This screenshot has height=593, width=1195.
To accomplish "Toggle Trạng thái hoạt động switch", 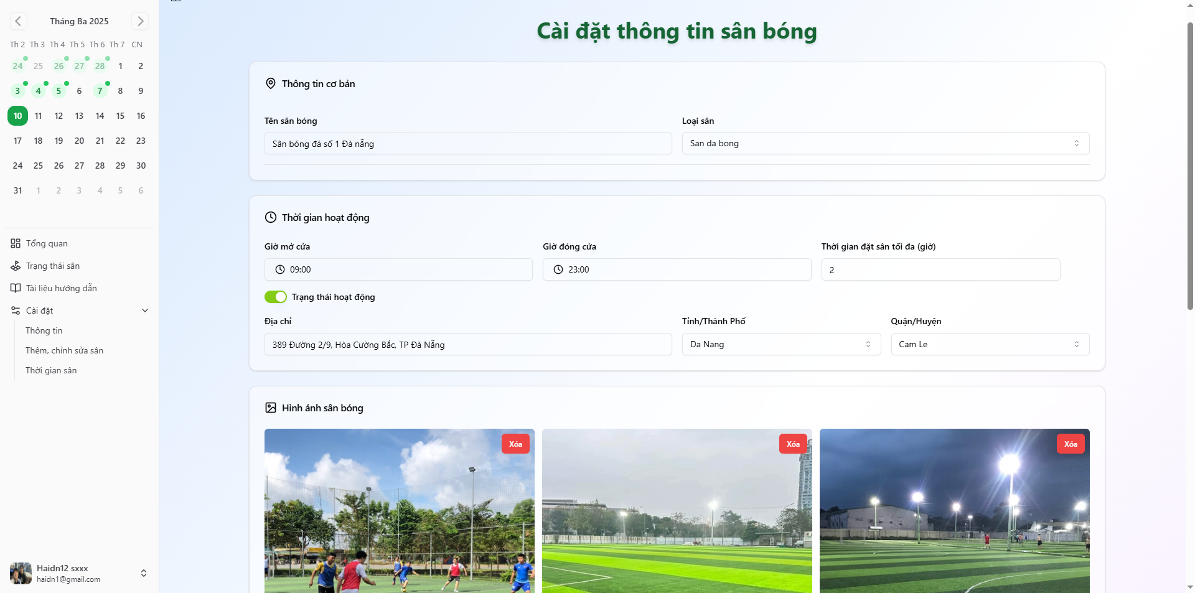I will click(x=276, y=297).
